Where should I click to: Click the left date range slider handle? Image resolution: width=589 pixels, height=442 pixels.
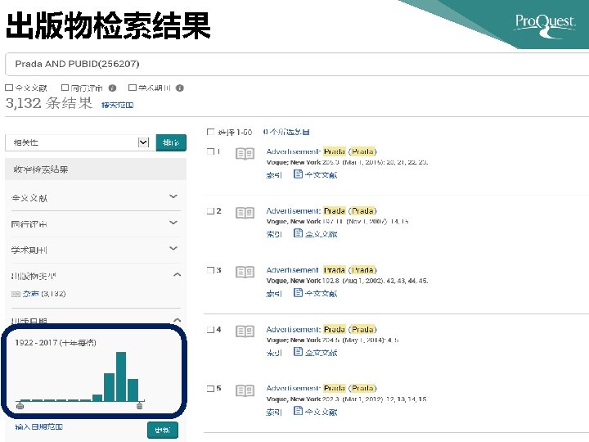20,405
